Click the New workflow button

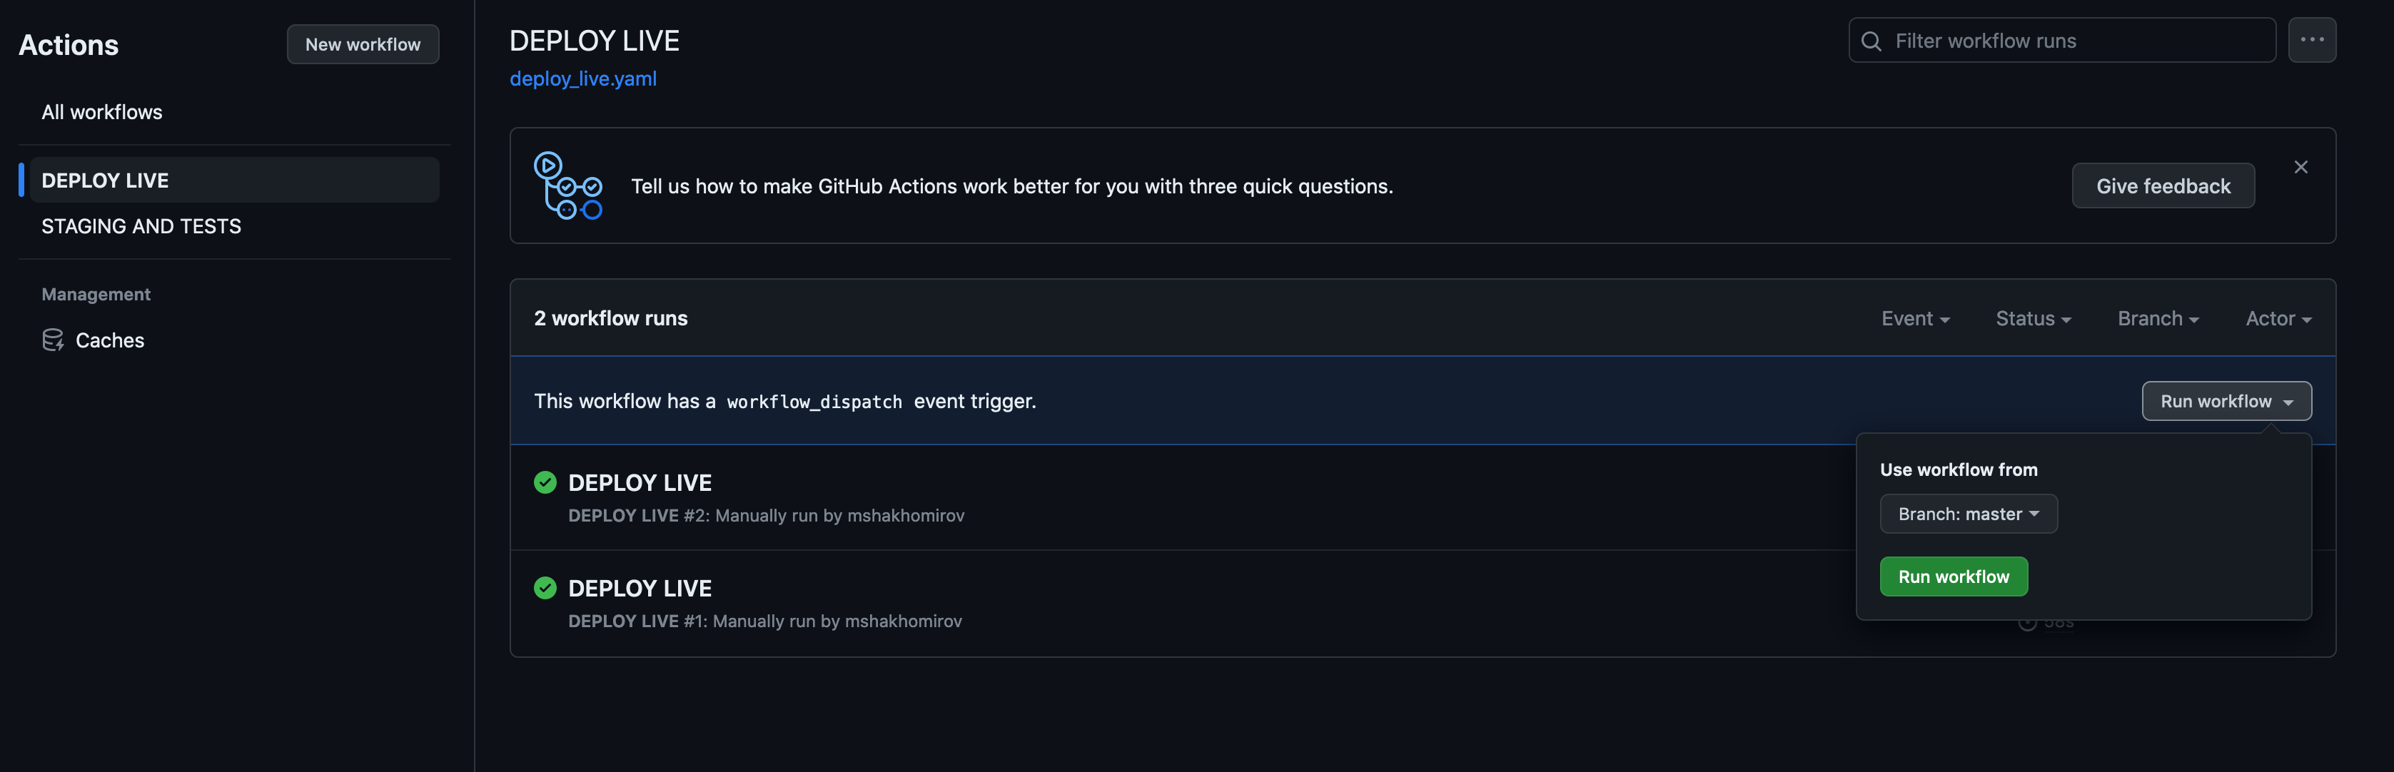[x=363, y=44]
